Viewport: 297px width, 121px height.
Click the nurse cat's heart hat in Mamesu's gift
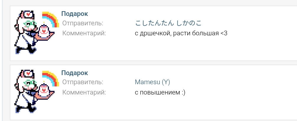click(x=27, y=73)
